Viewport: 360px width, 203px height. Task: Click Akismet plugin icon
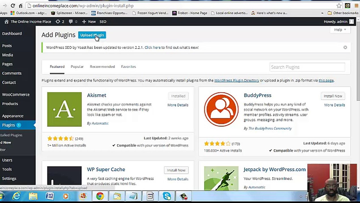(64, 109)
